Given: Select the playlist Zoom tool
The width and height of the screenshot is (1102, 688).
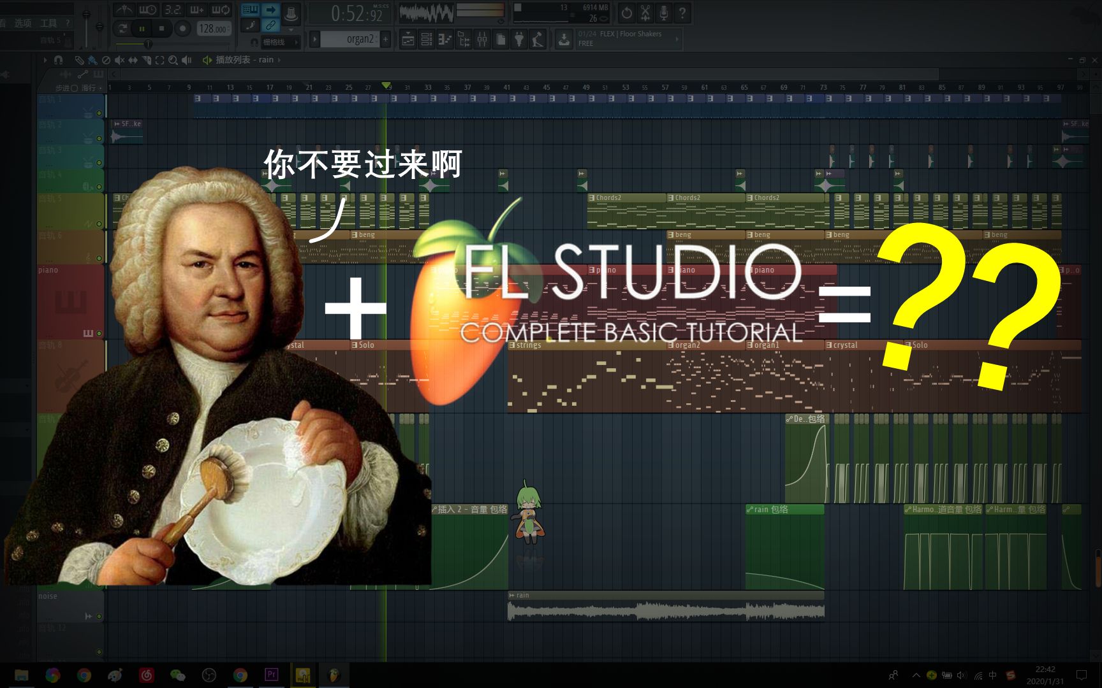Looking at the screenshot, I should 173,60.
